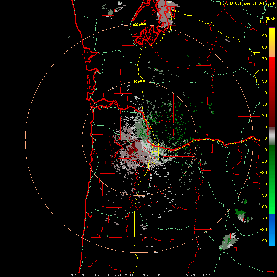Screen dimensions: 277x277
Task: Click the NEXR label above the scale
Action: point(270,18)
